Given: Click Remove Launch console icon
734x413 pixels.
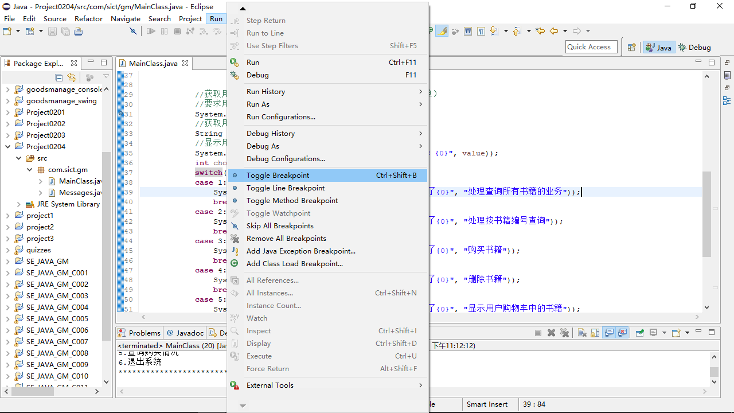Looking at the screenshot, I should point(551,333).
